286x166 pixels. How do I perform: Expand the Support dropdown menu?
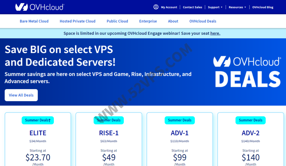[x=215, y=7]
